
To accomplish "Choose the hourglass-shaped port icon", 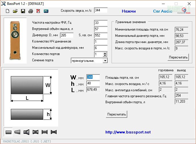I will (x=54, y=132).
